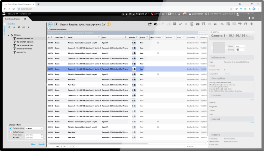Close the Events And Tasks tab
Image resolution: width=264 pixels, height=151 pixels.
(x=25, y=19)
